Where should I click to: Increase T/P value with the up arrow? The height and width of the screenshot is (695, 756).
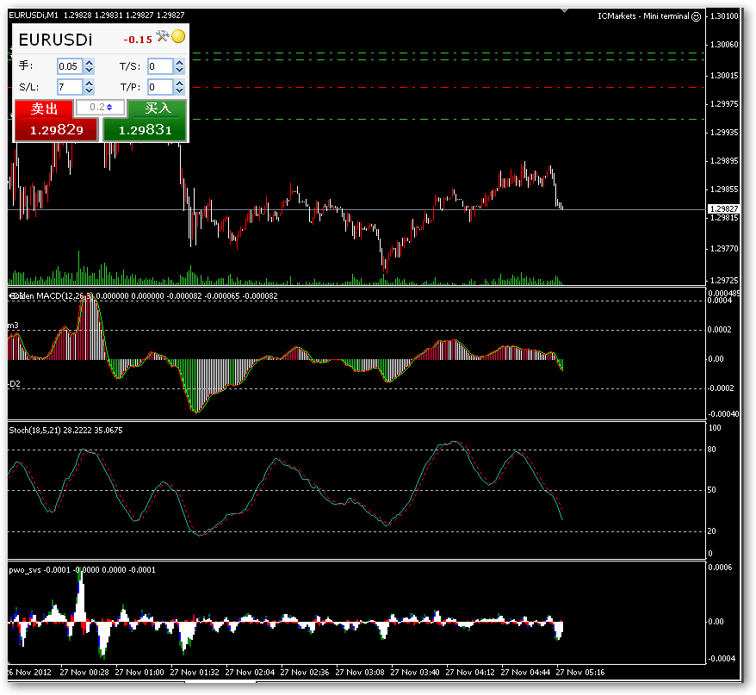point(179,84)
